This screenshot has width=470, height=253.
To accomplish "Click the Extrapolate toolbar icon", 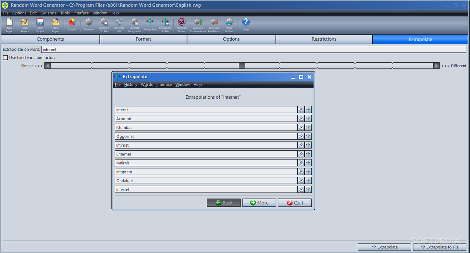I will tap(150, 25).
